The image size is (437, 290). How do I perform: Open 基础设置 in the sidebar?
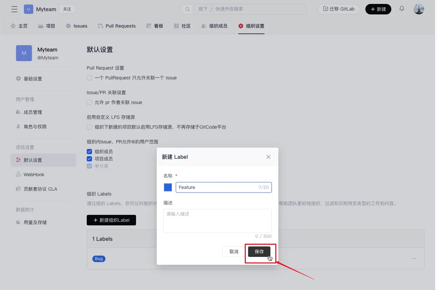[x=33, y=79]
